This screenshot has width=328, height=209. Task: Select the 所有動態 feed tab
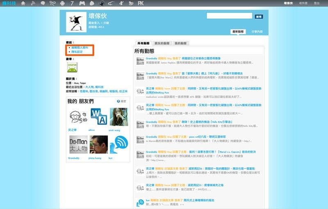click(143, 43)
